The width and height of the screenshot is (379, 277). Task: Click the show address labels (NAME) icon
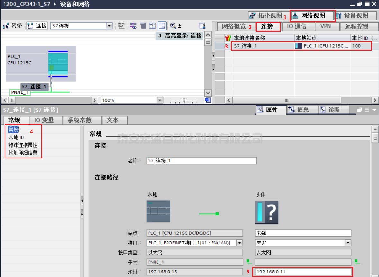point(121,26)
